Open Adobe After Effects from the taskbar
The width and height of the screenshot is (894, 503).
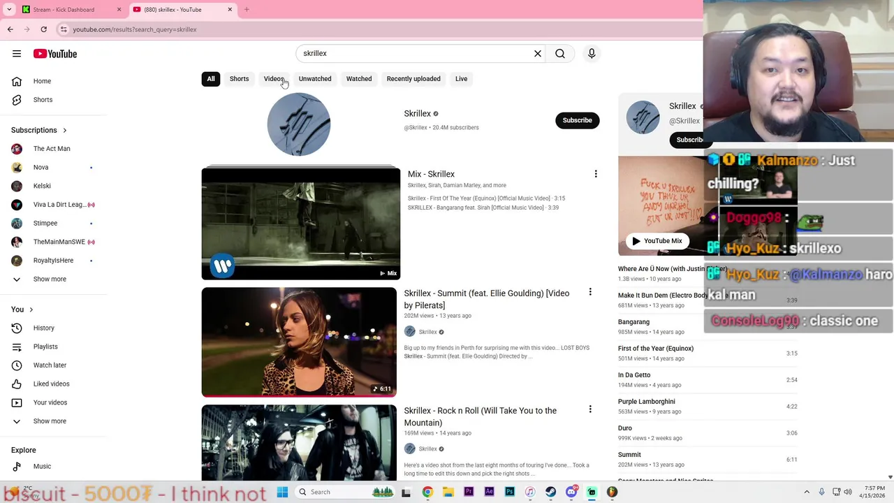[x=489, y=492]
